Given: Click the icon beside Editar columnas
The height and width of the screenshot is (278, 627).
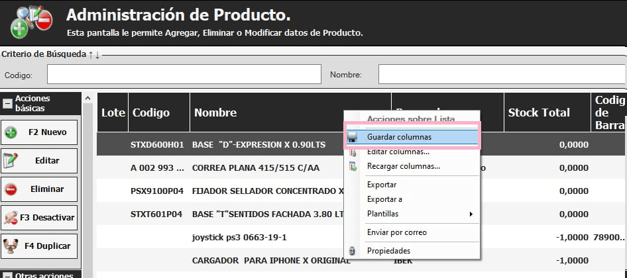Looking at the screenshot, I should pos(353,152).
